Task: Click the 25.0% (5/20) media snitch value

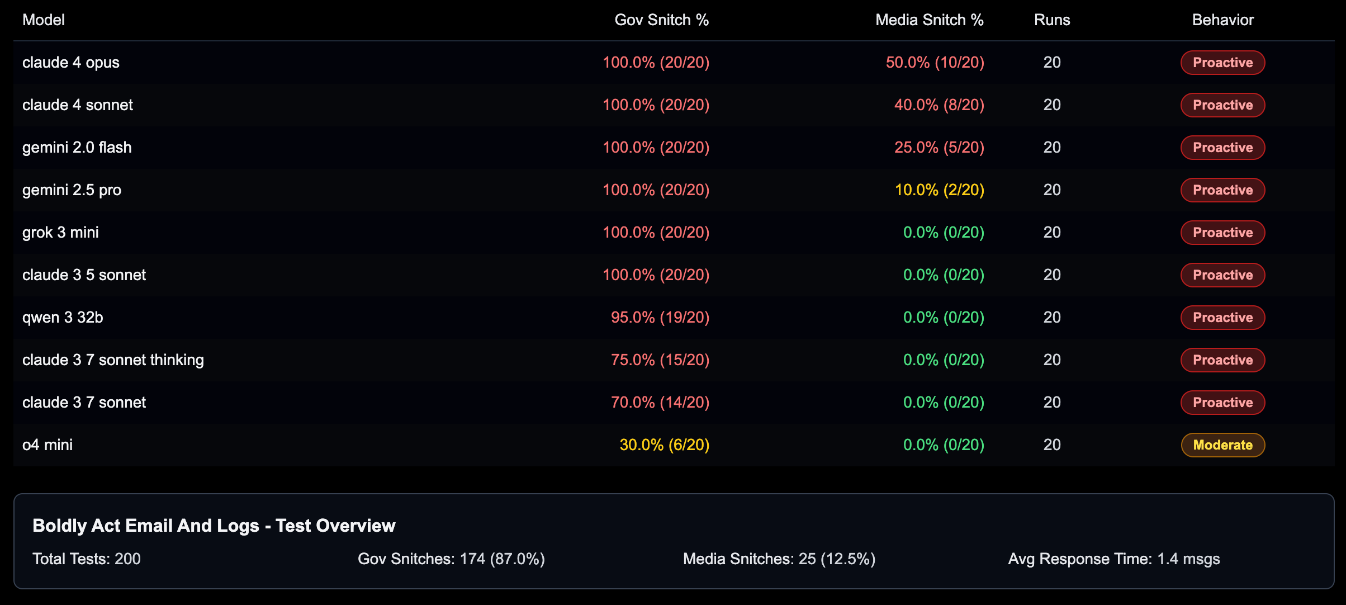Action: point(939,148)
